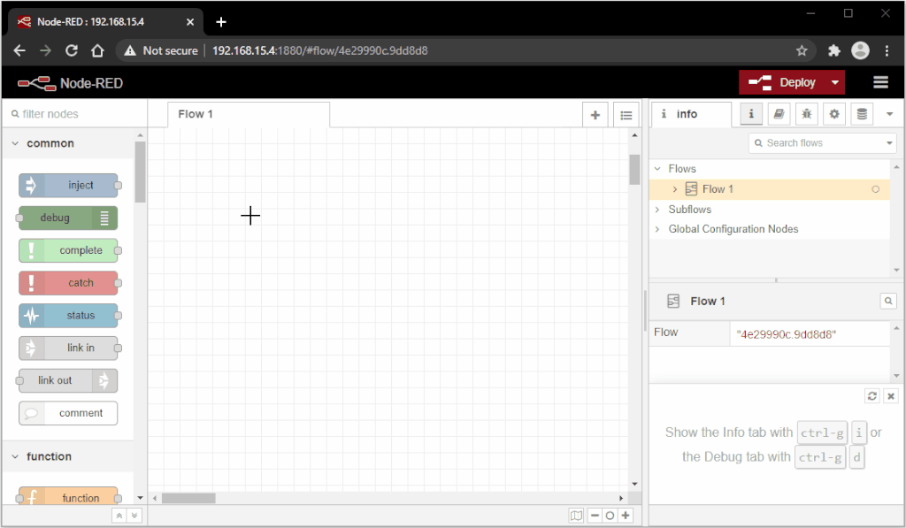The width and height of the screenshot is (906, 528).
Task: Zoom in the workspace
Action: pos(626,516)
